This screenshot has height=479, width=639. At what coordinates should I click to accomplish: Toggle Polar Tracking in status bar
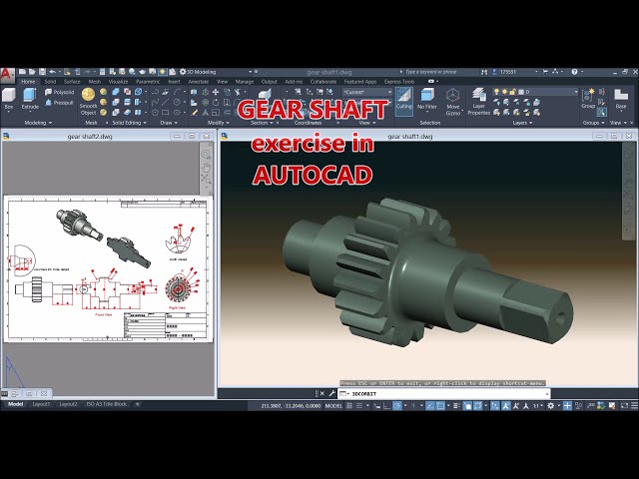tap(397, 406)
